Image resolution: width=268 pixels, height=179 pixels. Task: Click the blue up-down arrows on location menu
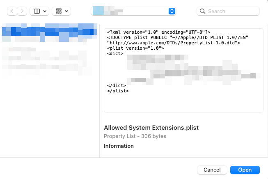click(x=172, y=11)
